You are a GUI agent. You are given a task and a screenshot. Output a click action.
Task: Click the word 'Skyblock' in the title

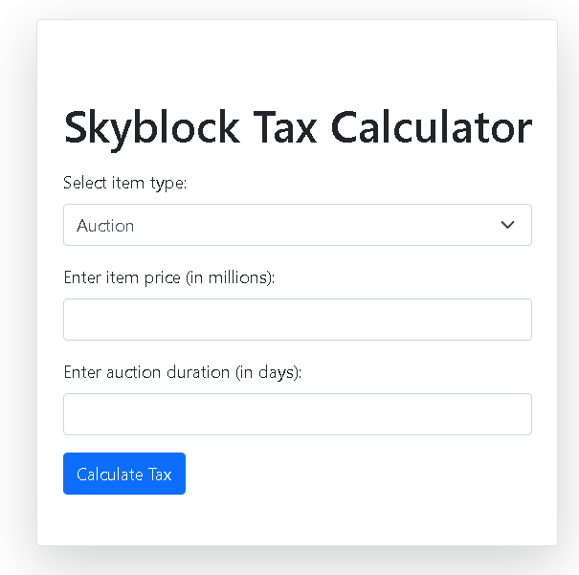point(149,128)
